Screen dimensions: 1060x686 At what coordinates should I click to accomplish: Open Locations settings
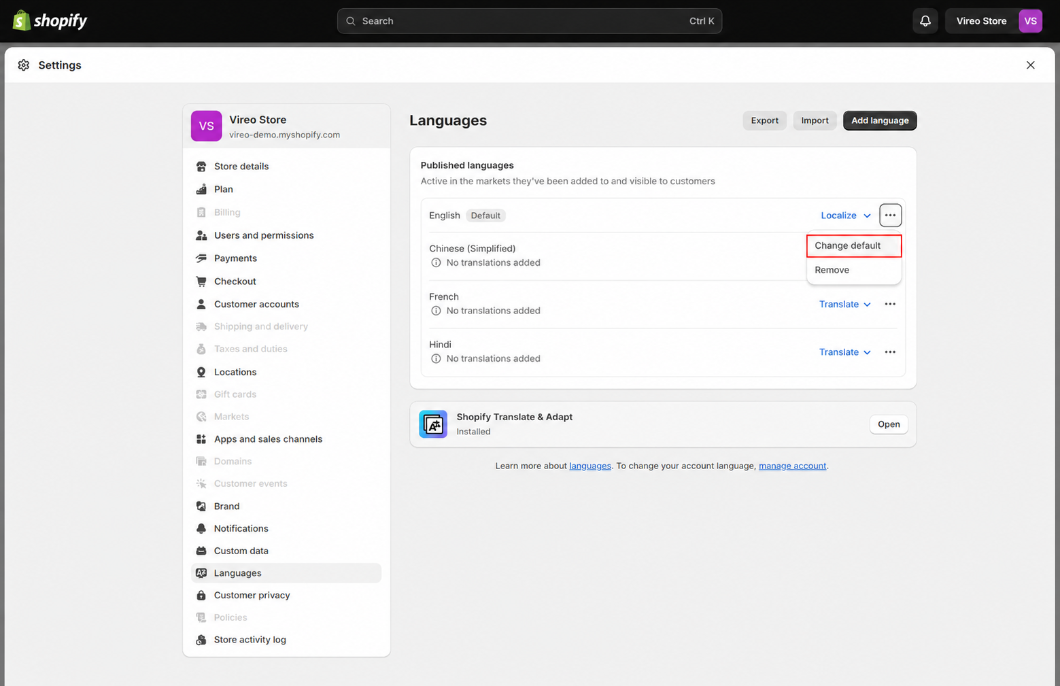pos(286,373)
